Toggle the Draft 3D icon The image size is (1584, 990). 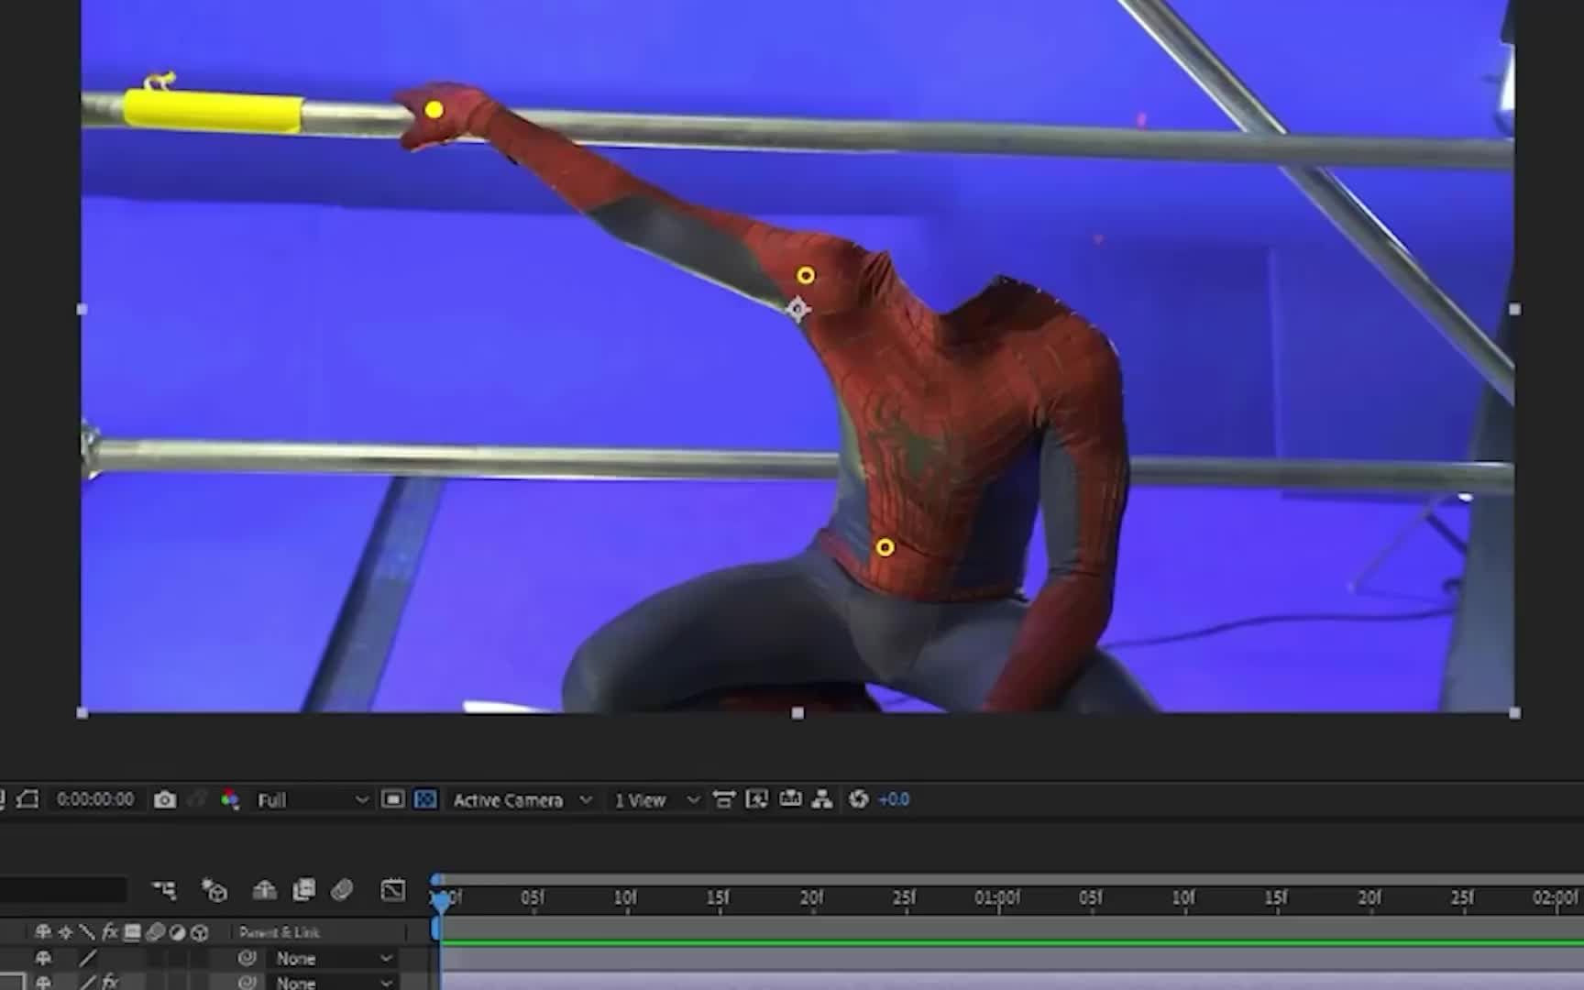[x=214, y=889]
